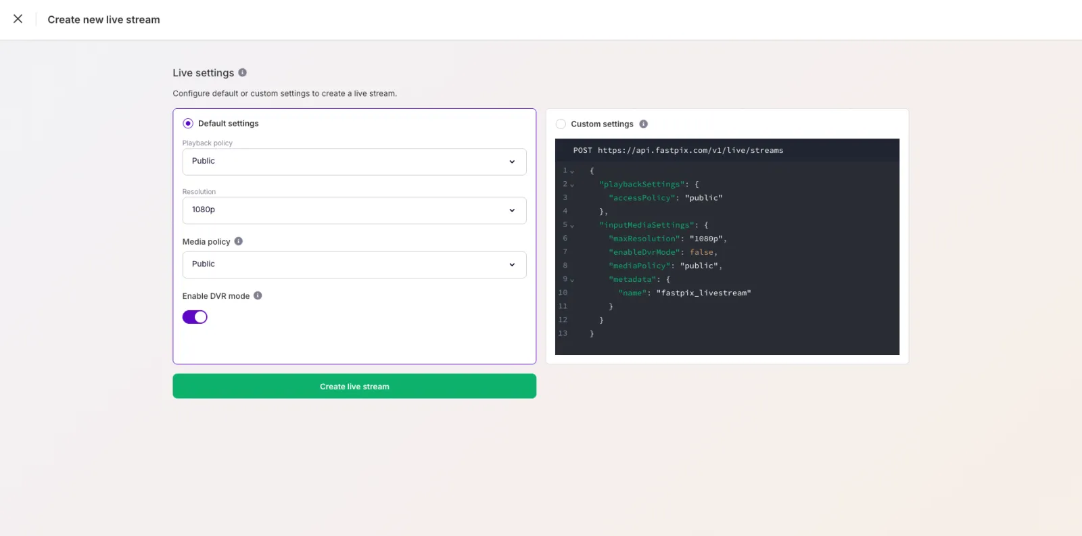Click the Create new live stream title
Screen dimensions: 1082x536
104,20
